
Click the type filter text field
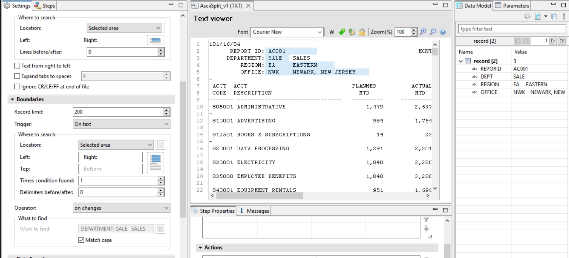(x=512, y=29)
